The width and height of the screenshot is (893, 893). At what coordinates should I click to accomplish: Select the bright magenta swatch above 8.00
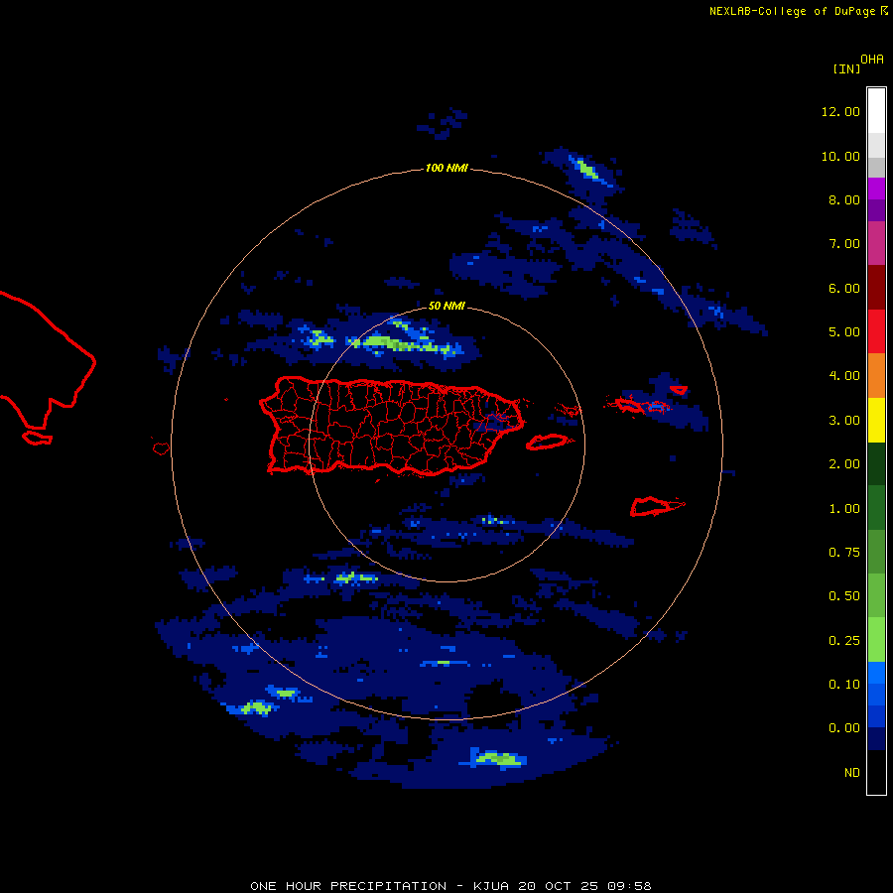(876, 189)
